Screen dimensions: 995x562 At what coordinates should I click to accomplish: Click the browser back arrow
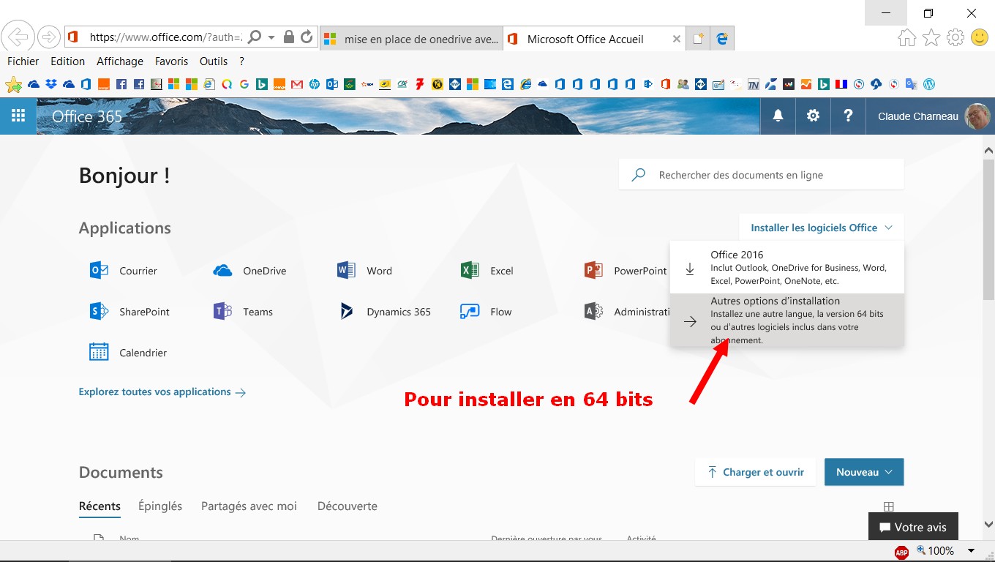coord(18,37)
